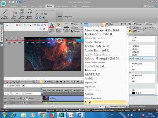Open Internet Explorer from the taskbar
The image size is (158, 118).
click(13, 115)
